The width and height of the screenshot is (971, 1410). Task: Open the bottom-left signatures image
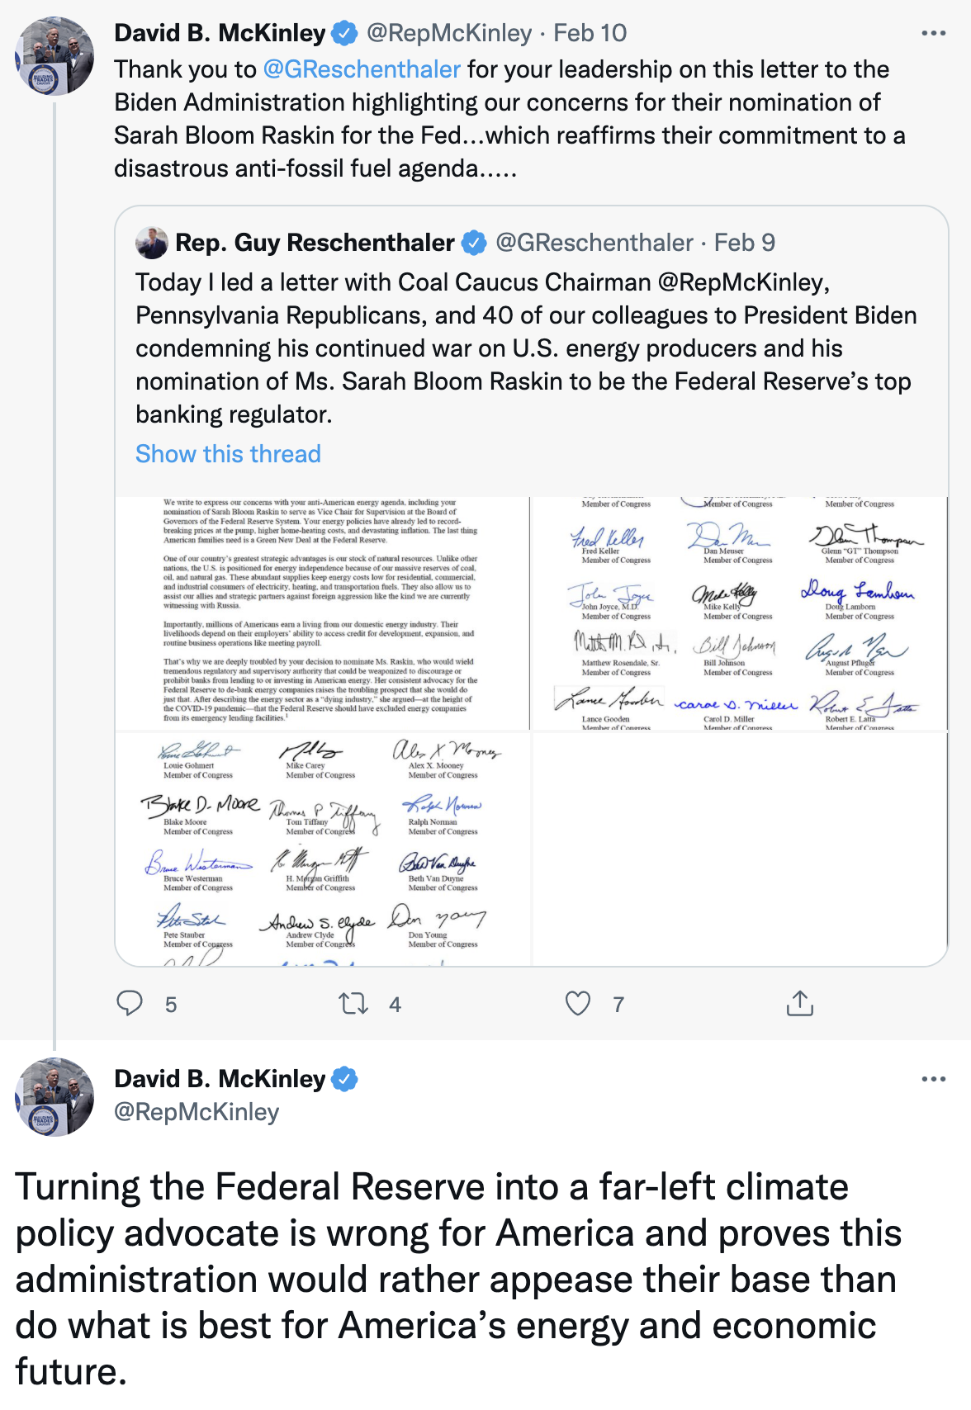[322, 849]
